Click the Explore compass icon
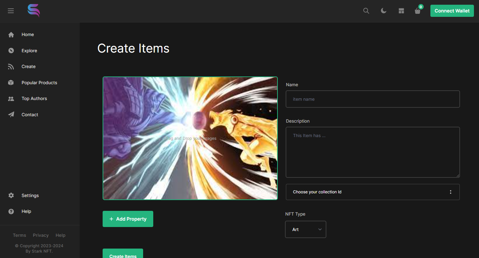Viewport: 479px width, 258px height. pos(11,51)
